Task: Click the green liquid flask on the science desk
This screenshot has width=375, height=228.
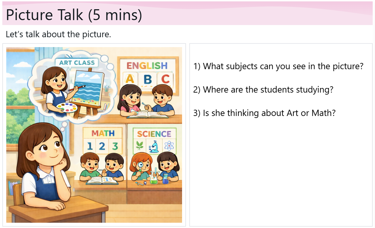Action: (x=153, y=179)
